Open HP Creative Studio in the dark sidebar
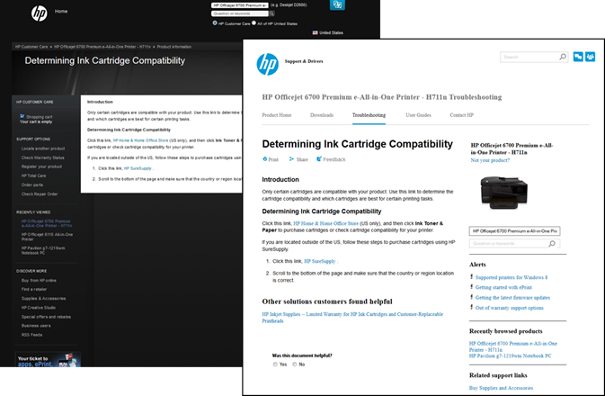Viewport: 605px width, 396px height. coord(39,308)
